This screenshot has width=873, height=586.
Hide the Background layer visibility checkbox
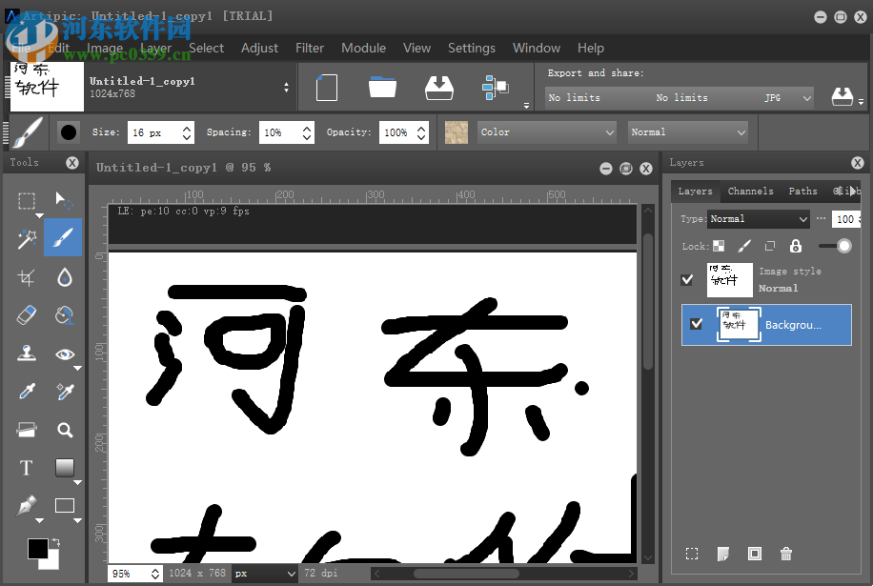tap(696, 324)
